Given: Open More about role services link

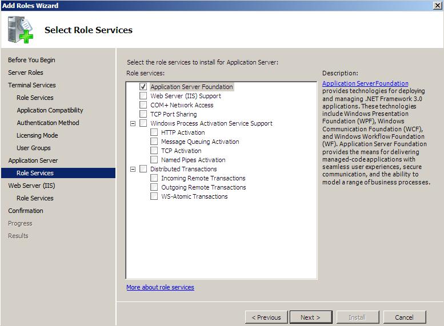Looking at the screenshot, I should [160, 287].
